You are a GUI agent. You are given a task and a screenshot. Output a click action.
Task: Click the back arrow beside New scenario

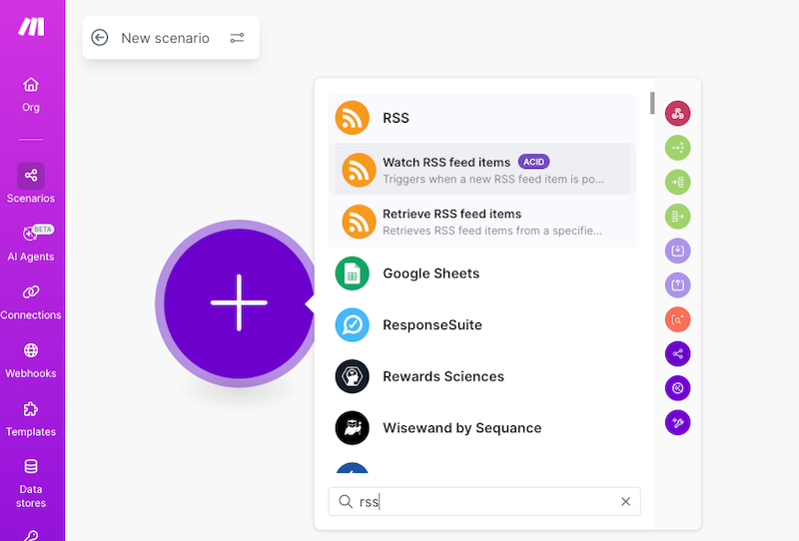(99, 38)
